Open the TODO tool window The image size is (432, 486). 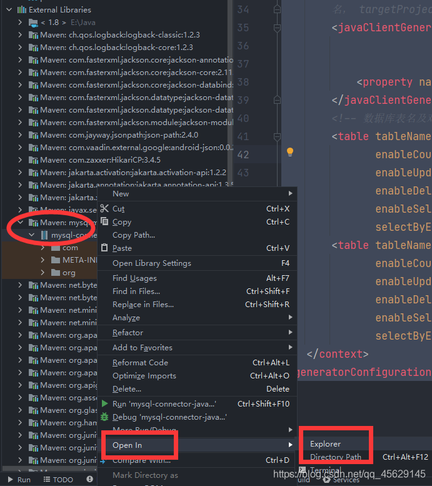[x=59, y=480]
